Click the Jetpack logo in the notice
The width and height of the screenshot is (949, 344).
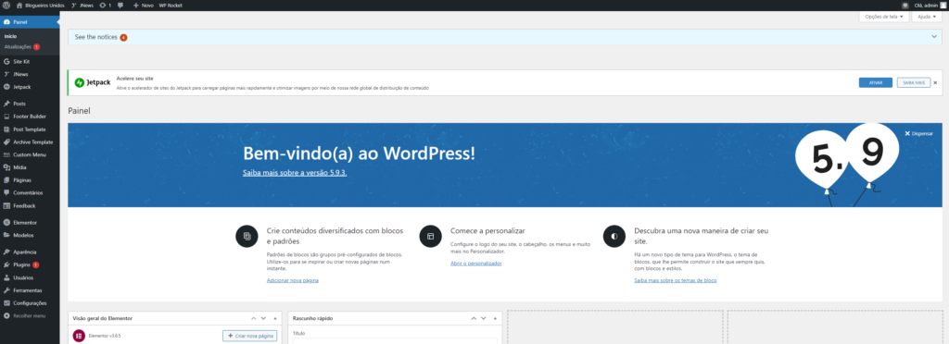click(93, 82)
